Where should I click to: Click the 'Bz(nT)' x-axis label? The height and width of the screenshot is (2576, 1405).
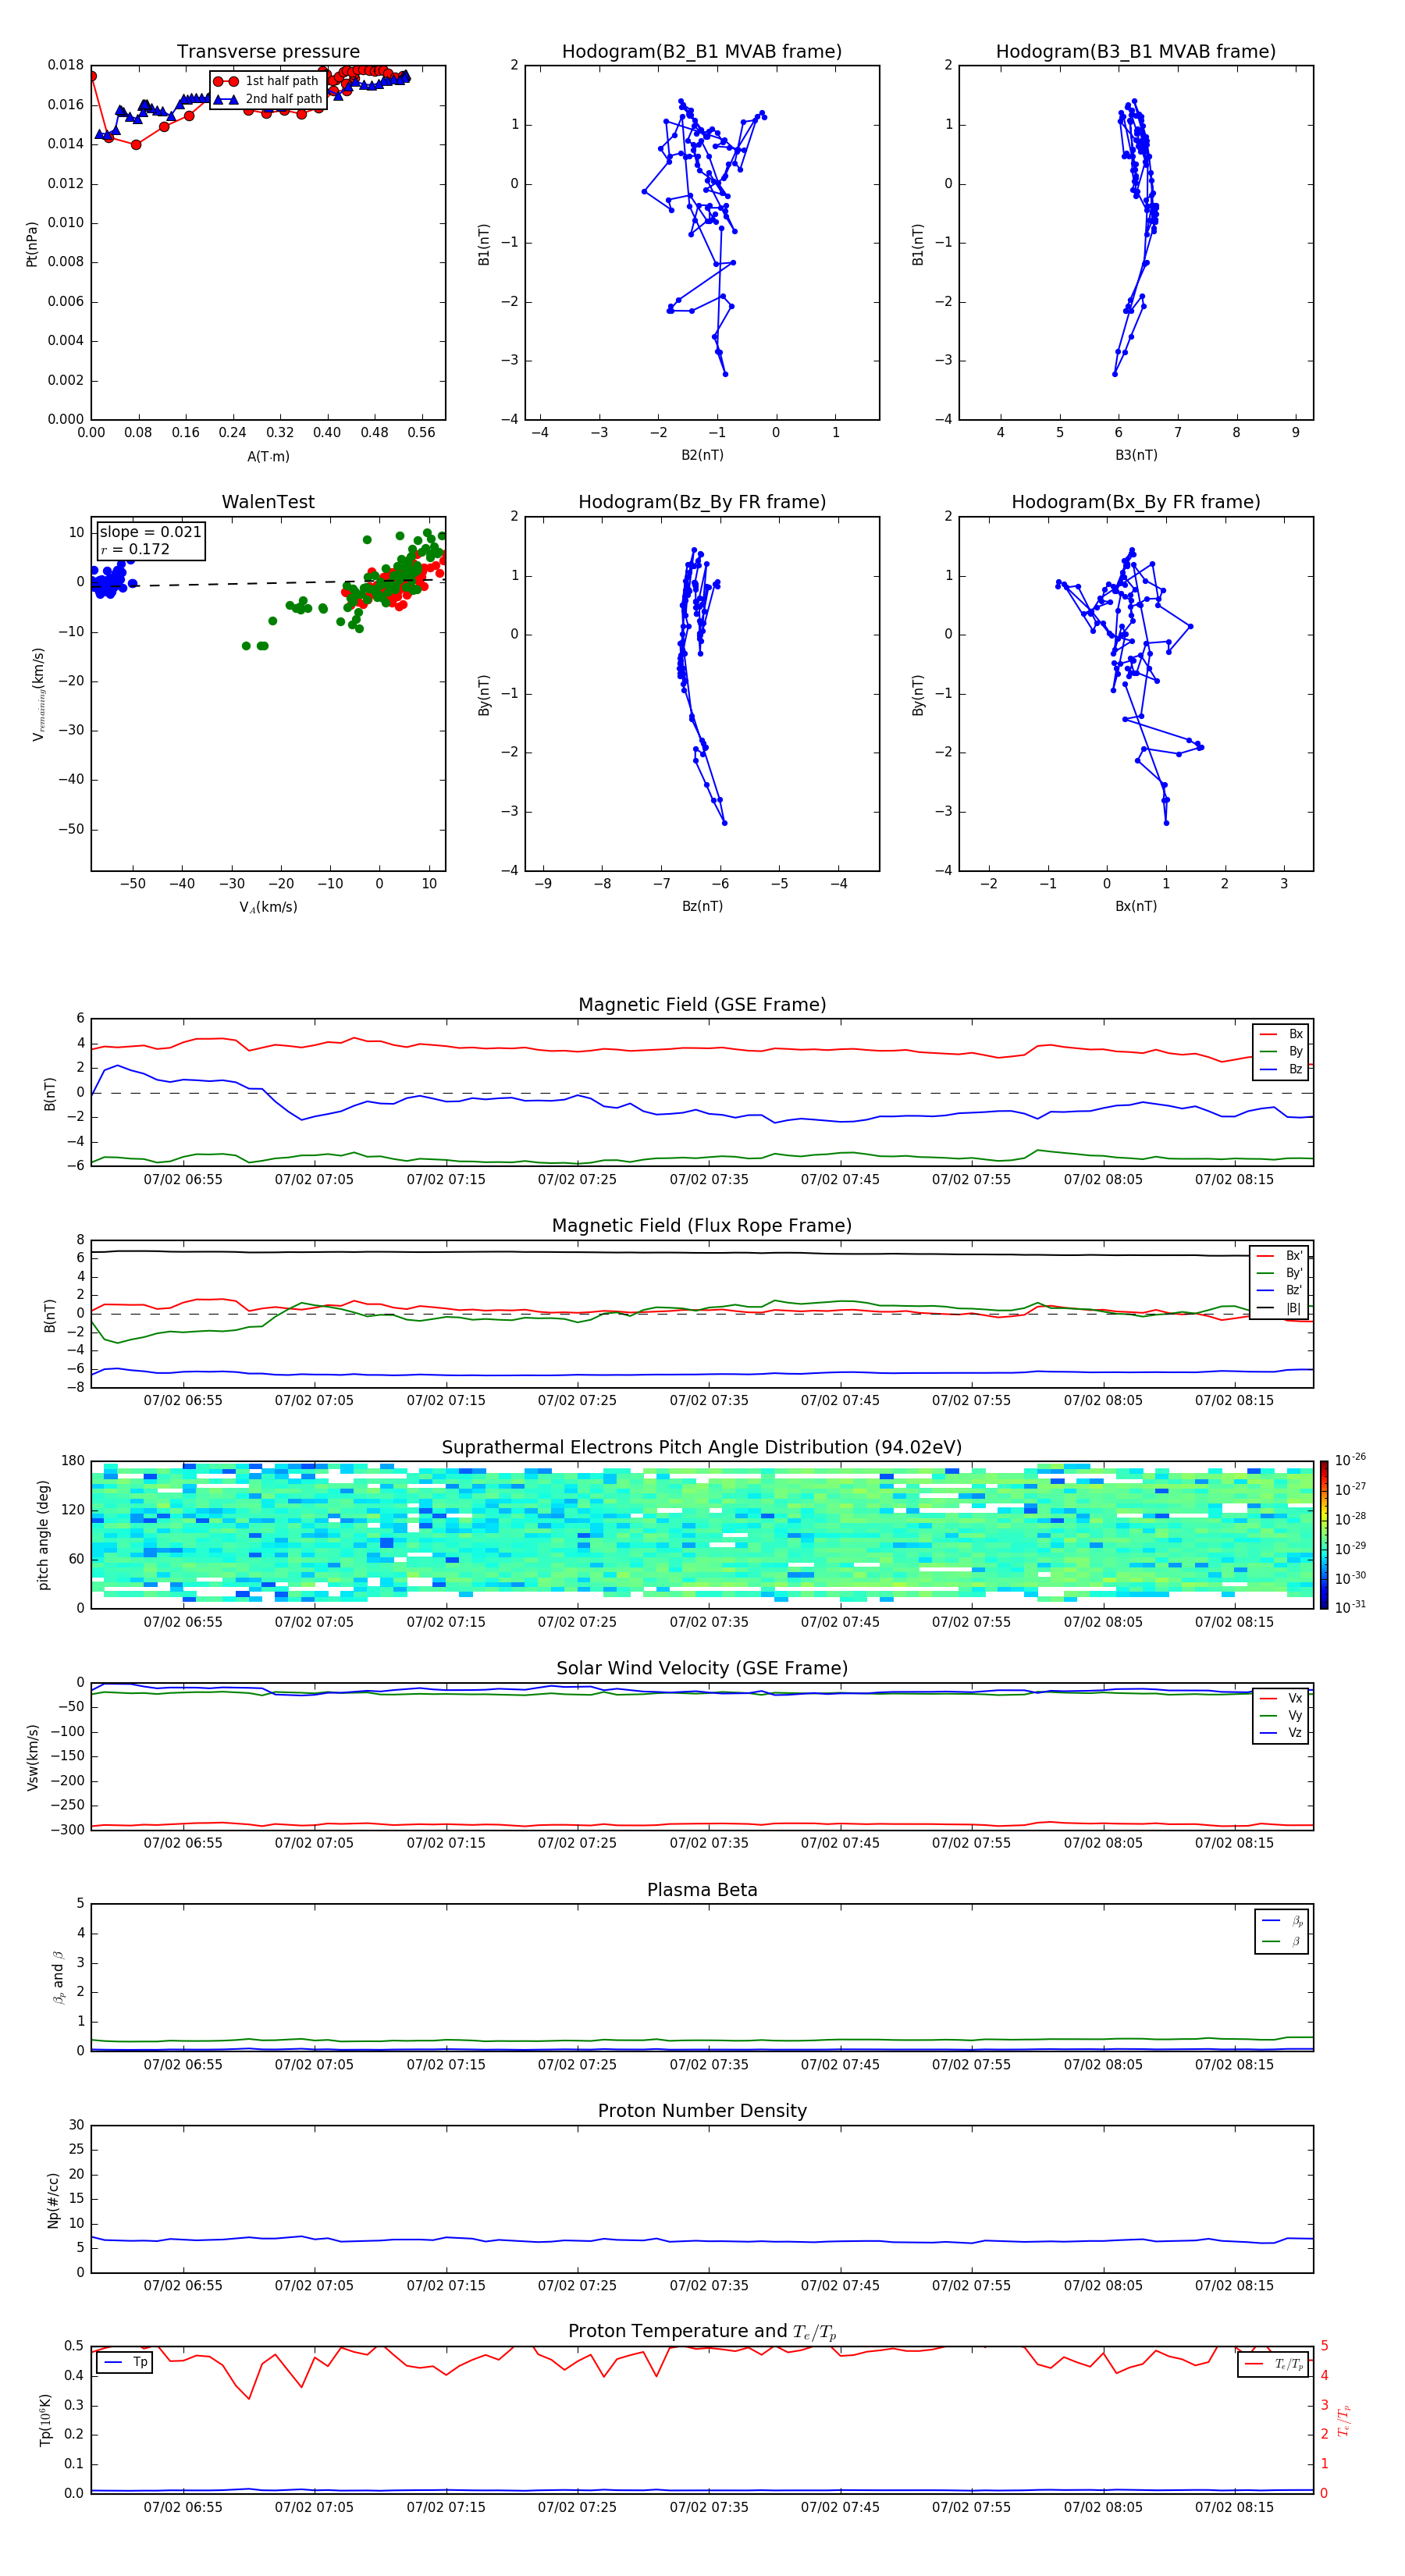pos(702,906)
